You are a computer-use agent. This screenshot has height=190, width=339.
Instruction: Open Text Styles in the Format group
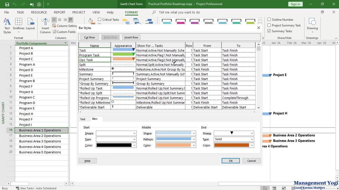pyautogui.click(x=7, y=26)
